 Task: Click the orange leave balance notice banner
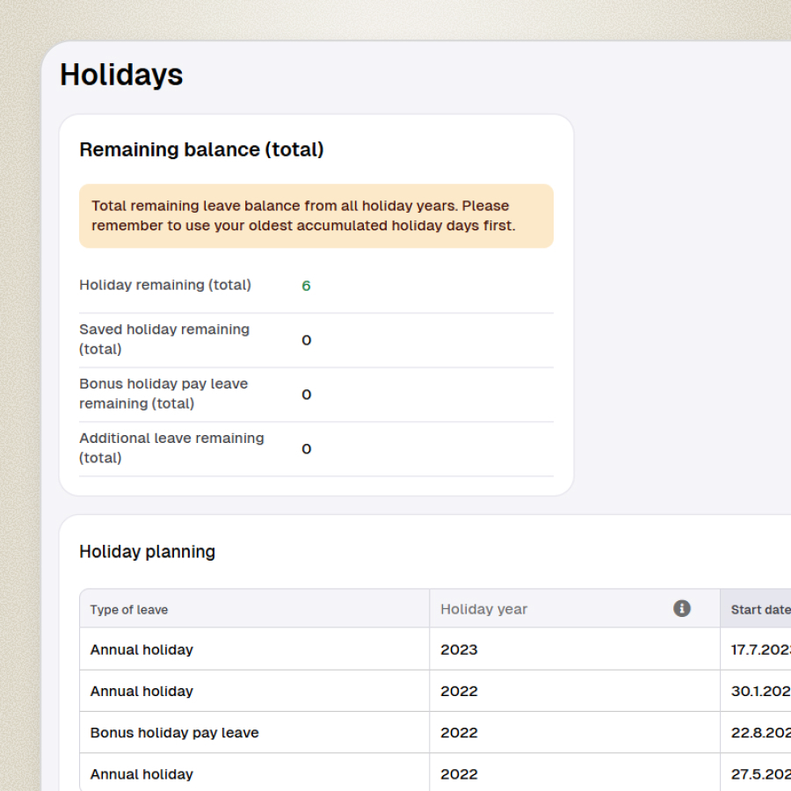(316, 215)
